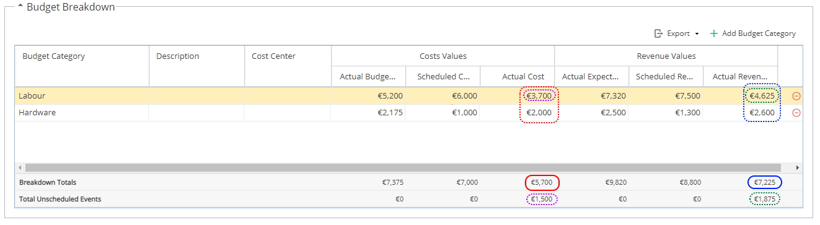The width and height of the screenshot is (820, 225).
Task: Click the Cost Center column header
Action: click(x=288, y=66)
